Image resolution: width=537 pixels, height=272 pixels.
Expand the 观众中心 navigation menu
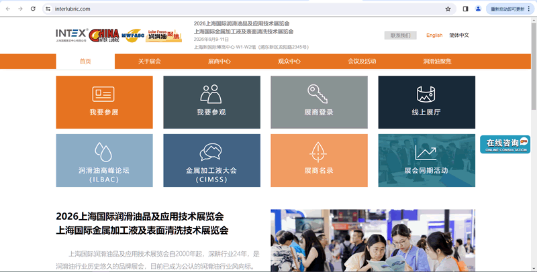click(289, 61)
